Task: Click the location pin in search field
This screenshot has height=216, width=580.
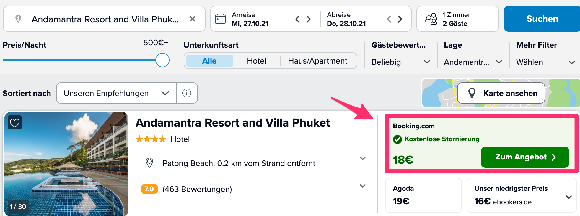Action: (x=18, y=19)
